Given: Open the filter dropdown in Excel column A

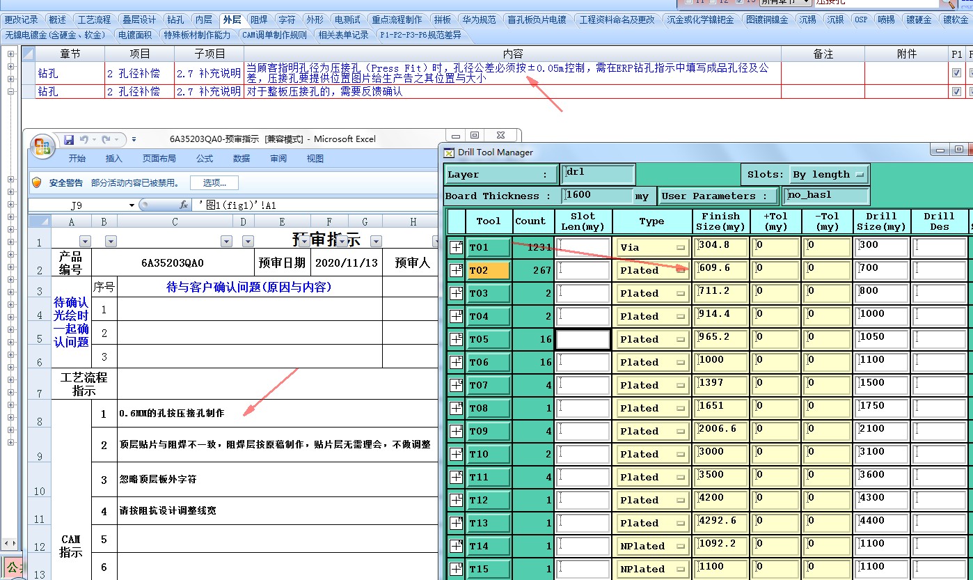Looking at the screenshot, I should (85, 242).
